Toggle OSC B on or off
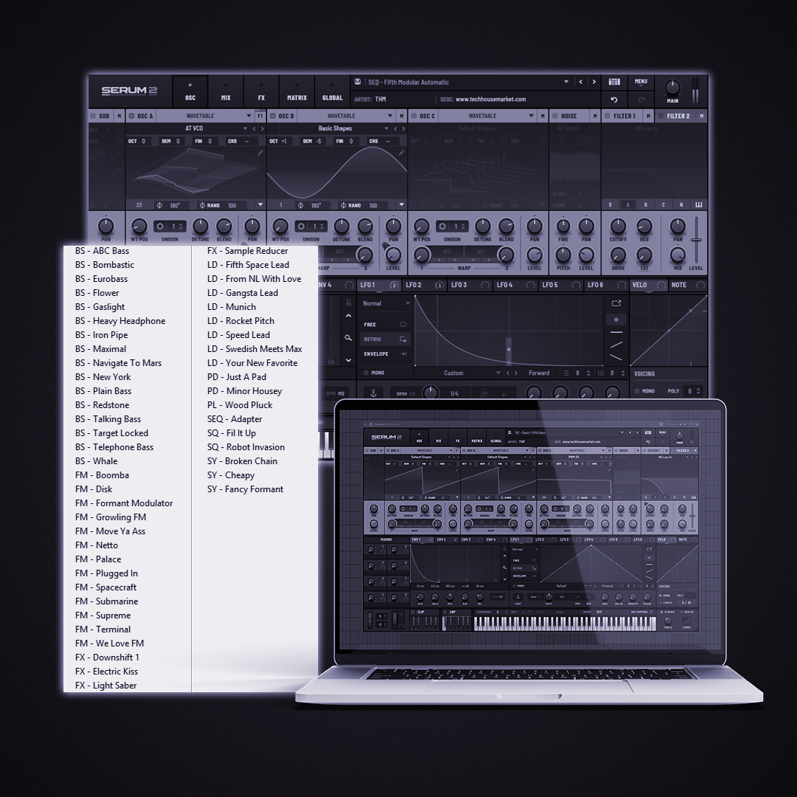 pyautogui.click(x=272, y=116)
